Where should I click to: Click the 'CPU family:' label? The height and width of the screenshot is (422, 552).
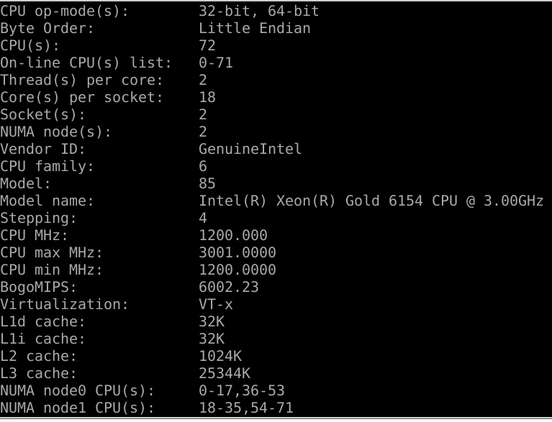(47, 166)
